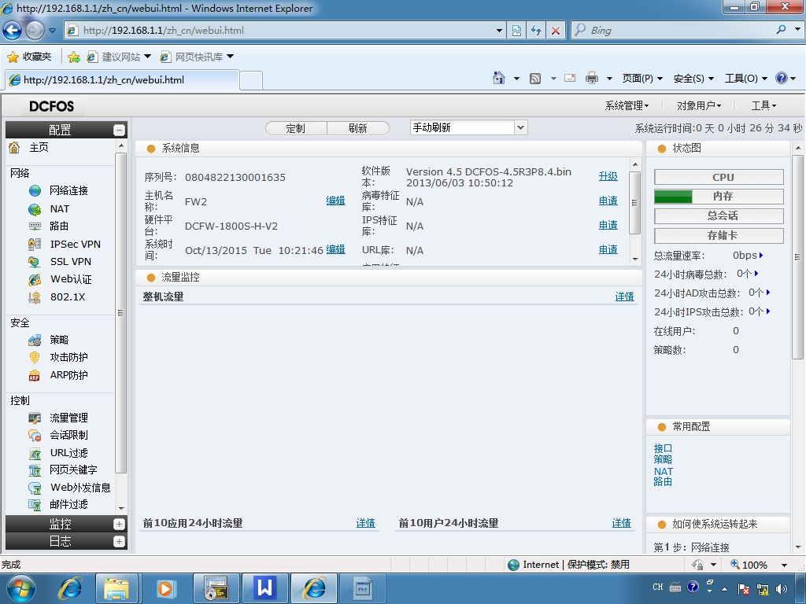Screen dimensions: 806x604
Task: Click the 网页关键字 icon
Action: 35,470
